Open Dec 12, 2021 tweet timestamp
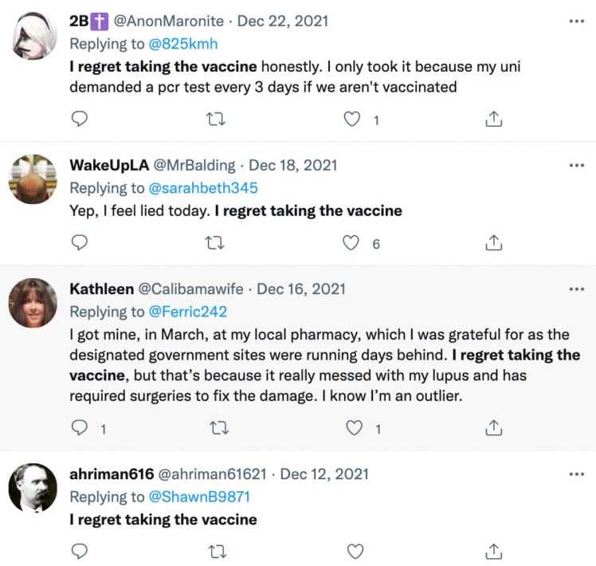This screenshot has height=566, width=596. pyautogui.click(x=324, y=474)
